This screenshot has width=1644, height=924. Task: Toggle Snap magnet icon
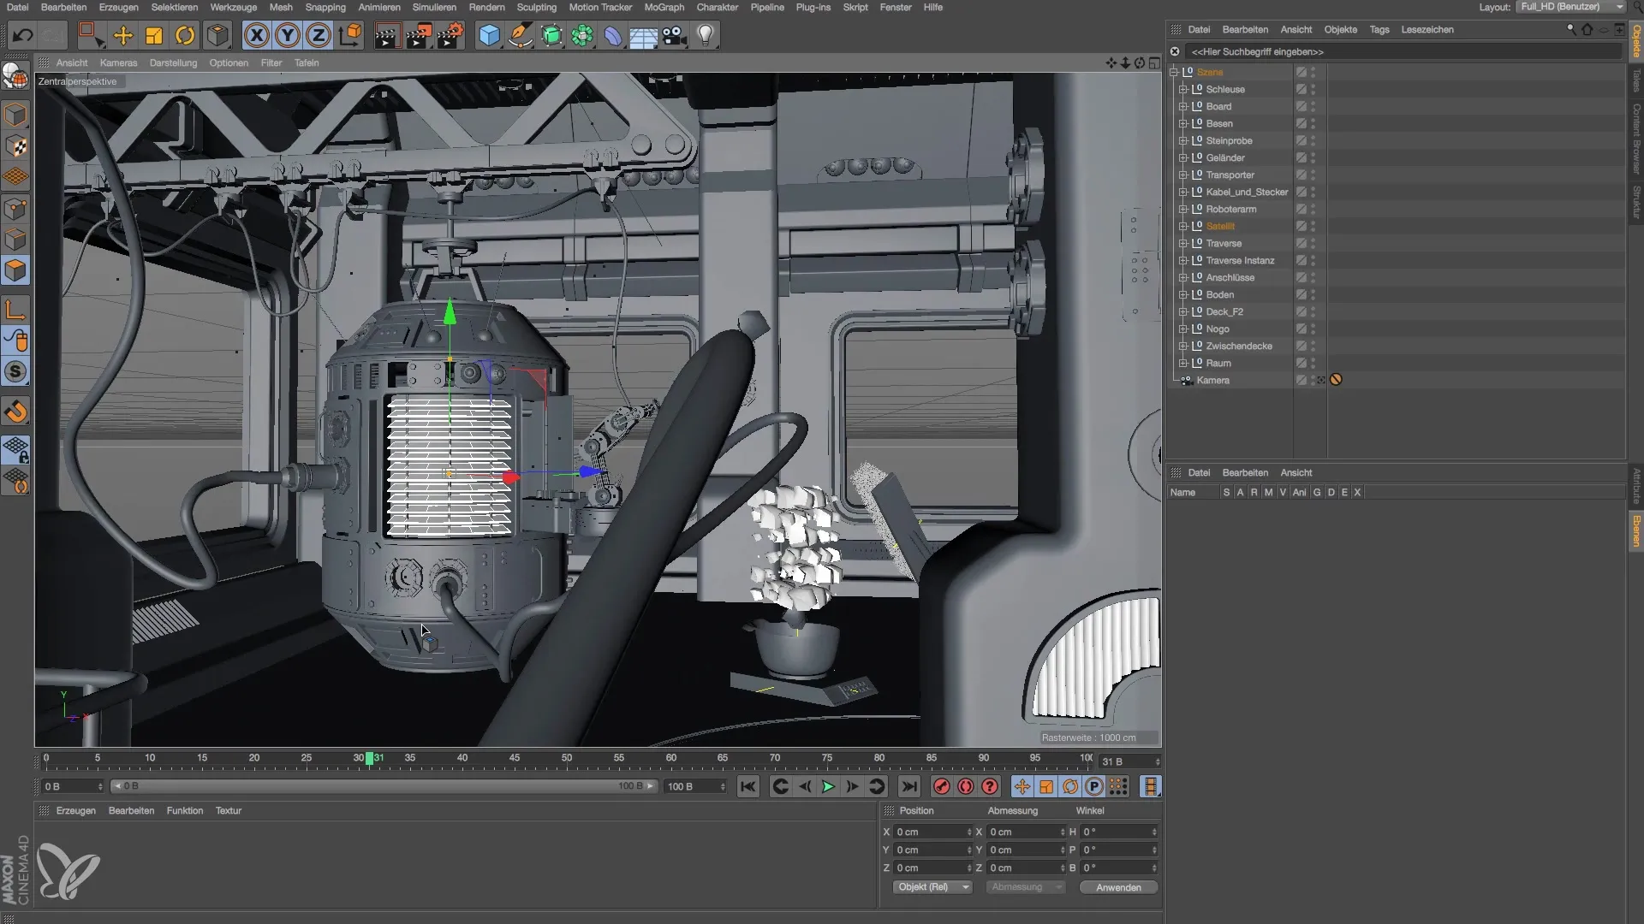click(15, 412)
